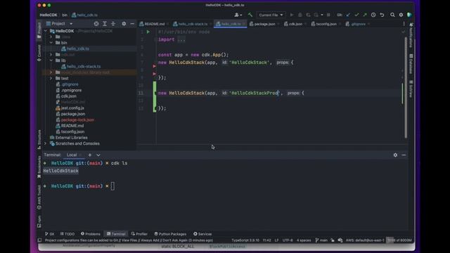This screenshot has width=450, height=253.
Task: Open the Current File run configuration dropdown
Action: pos(271,15)
